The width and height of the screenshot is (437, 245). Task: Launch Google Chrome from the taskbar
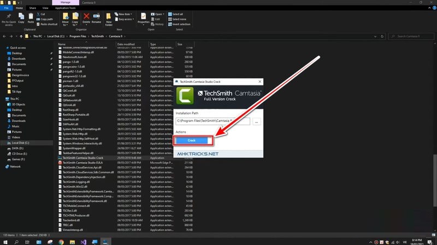click(x=61, y=242)
